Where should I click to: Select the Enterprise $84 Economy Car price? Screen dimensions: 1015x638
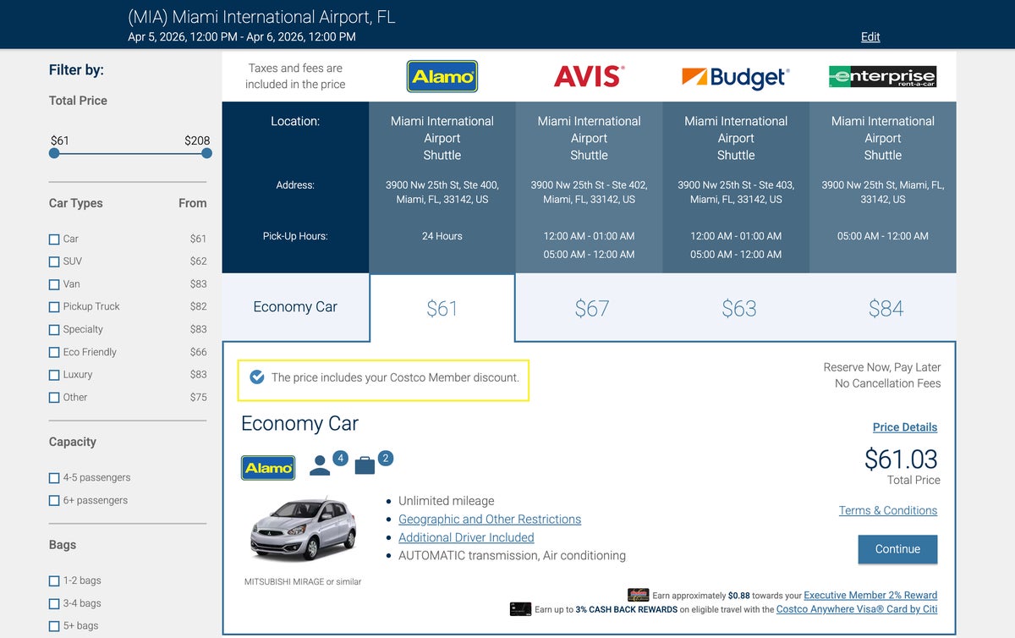pos(886,308)
